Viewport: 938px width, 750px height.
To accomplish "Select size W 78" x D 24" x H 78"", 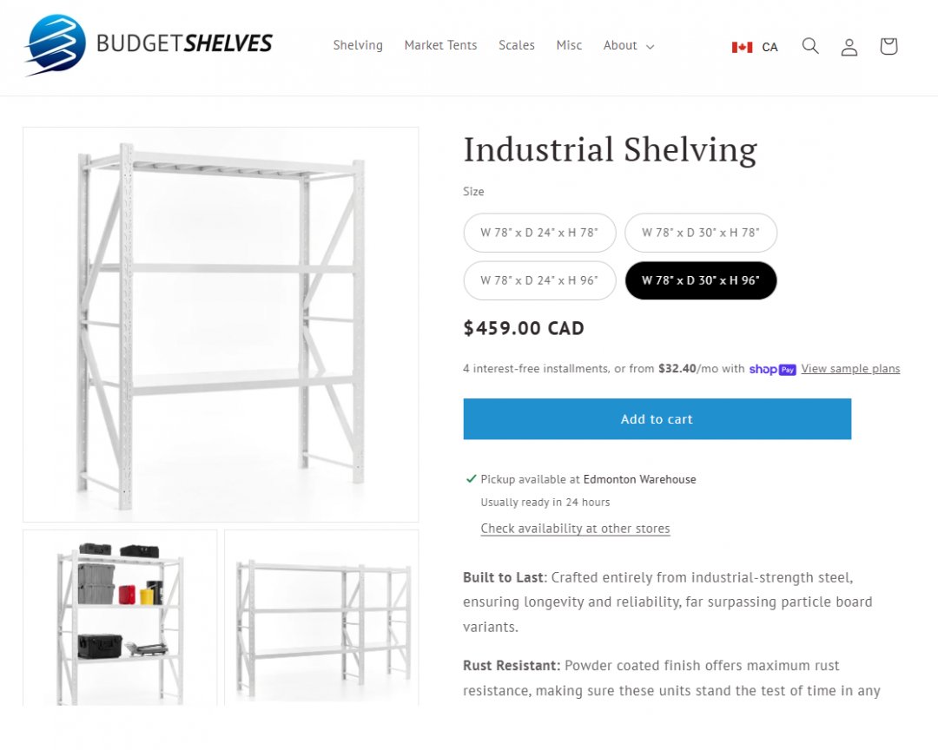I will click(539, 233).
